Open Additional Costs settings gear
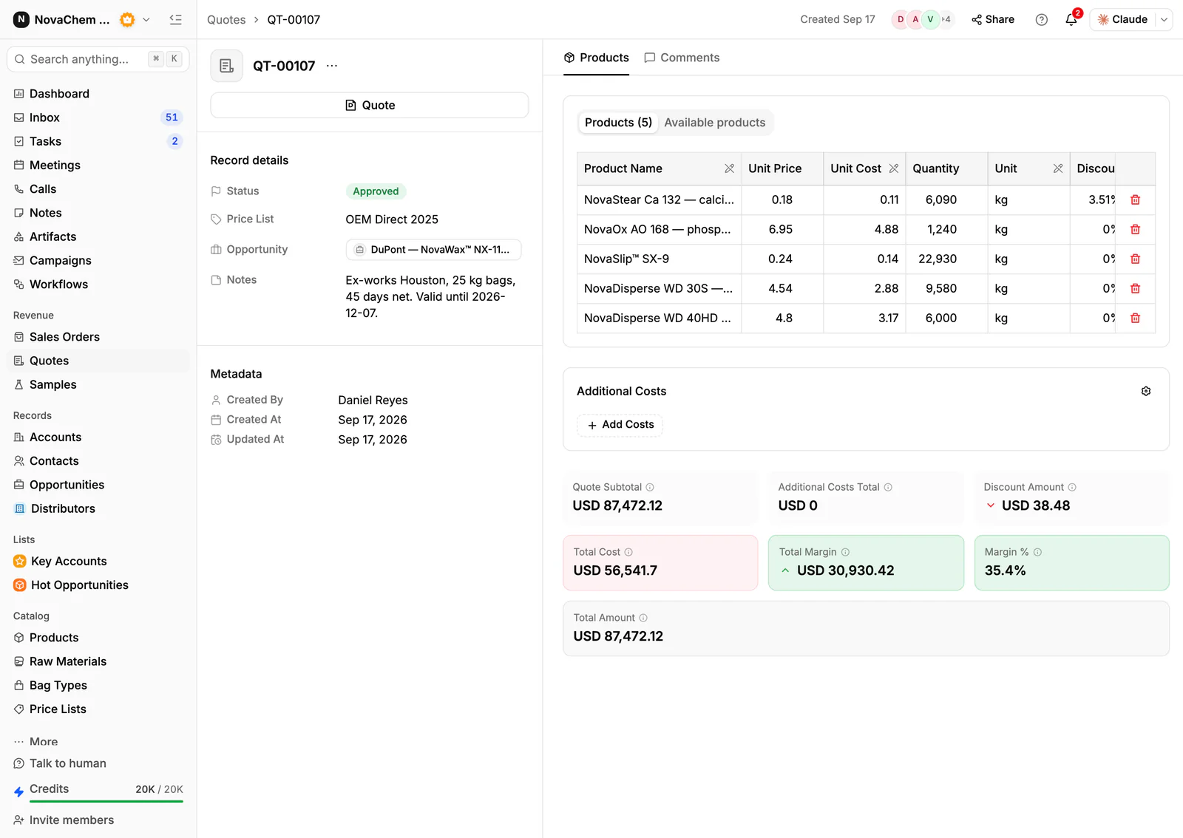Screen dimensions: 1183x838 pos(1146,392)
